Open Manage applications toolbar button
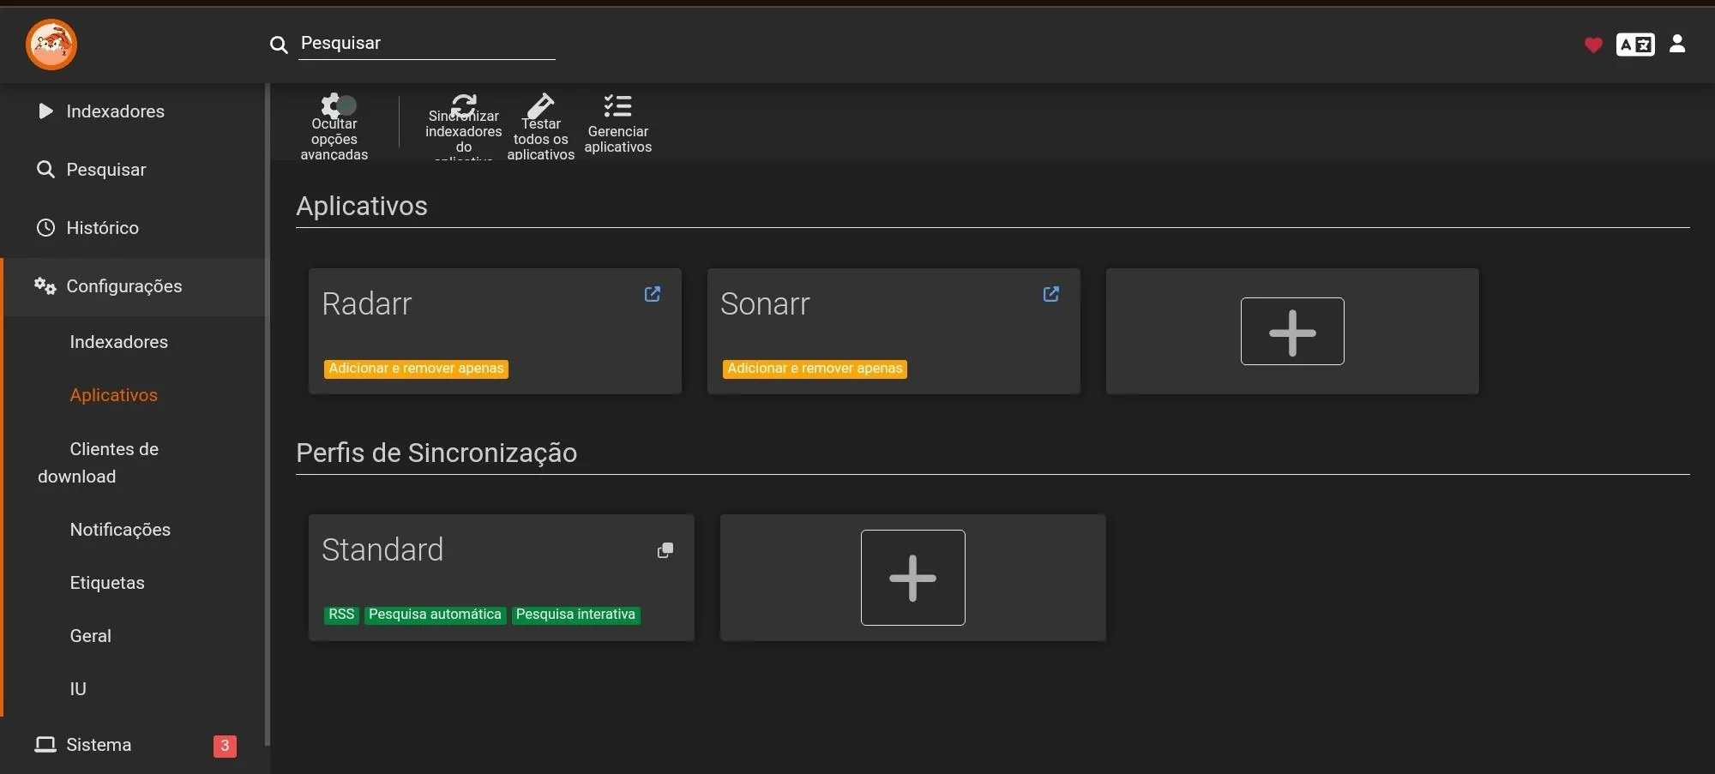1715x774 pixels. coord(617,106)
